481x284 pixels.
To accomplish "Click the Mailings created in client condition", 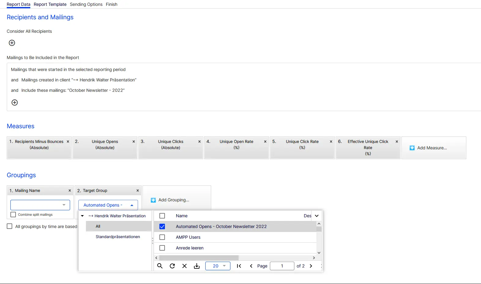I will [x=79, y=80].
